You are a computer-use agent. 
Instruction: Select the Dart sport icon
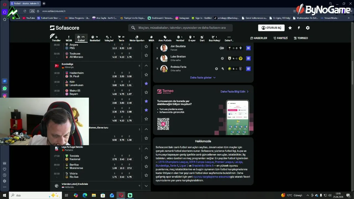(x=202, y=38)
